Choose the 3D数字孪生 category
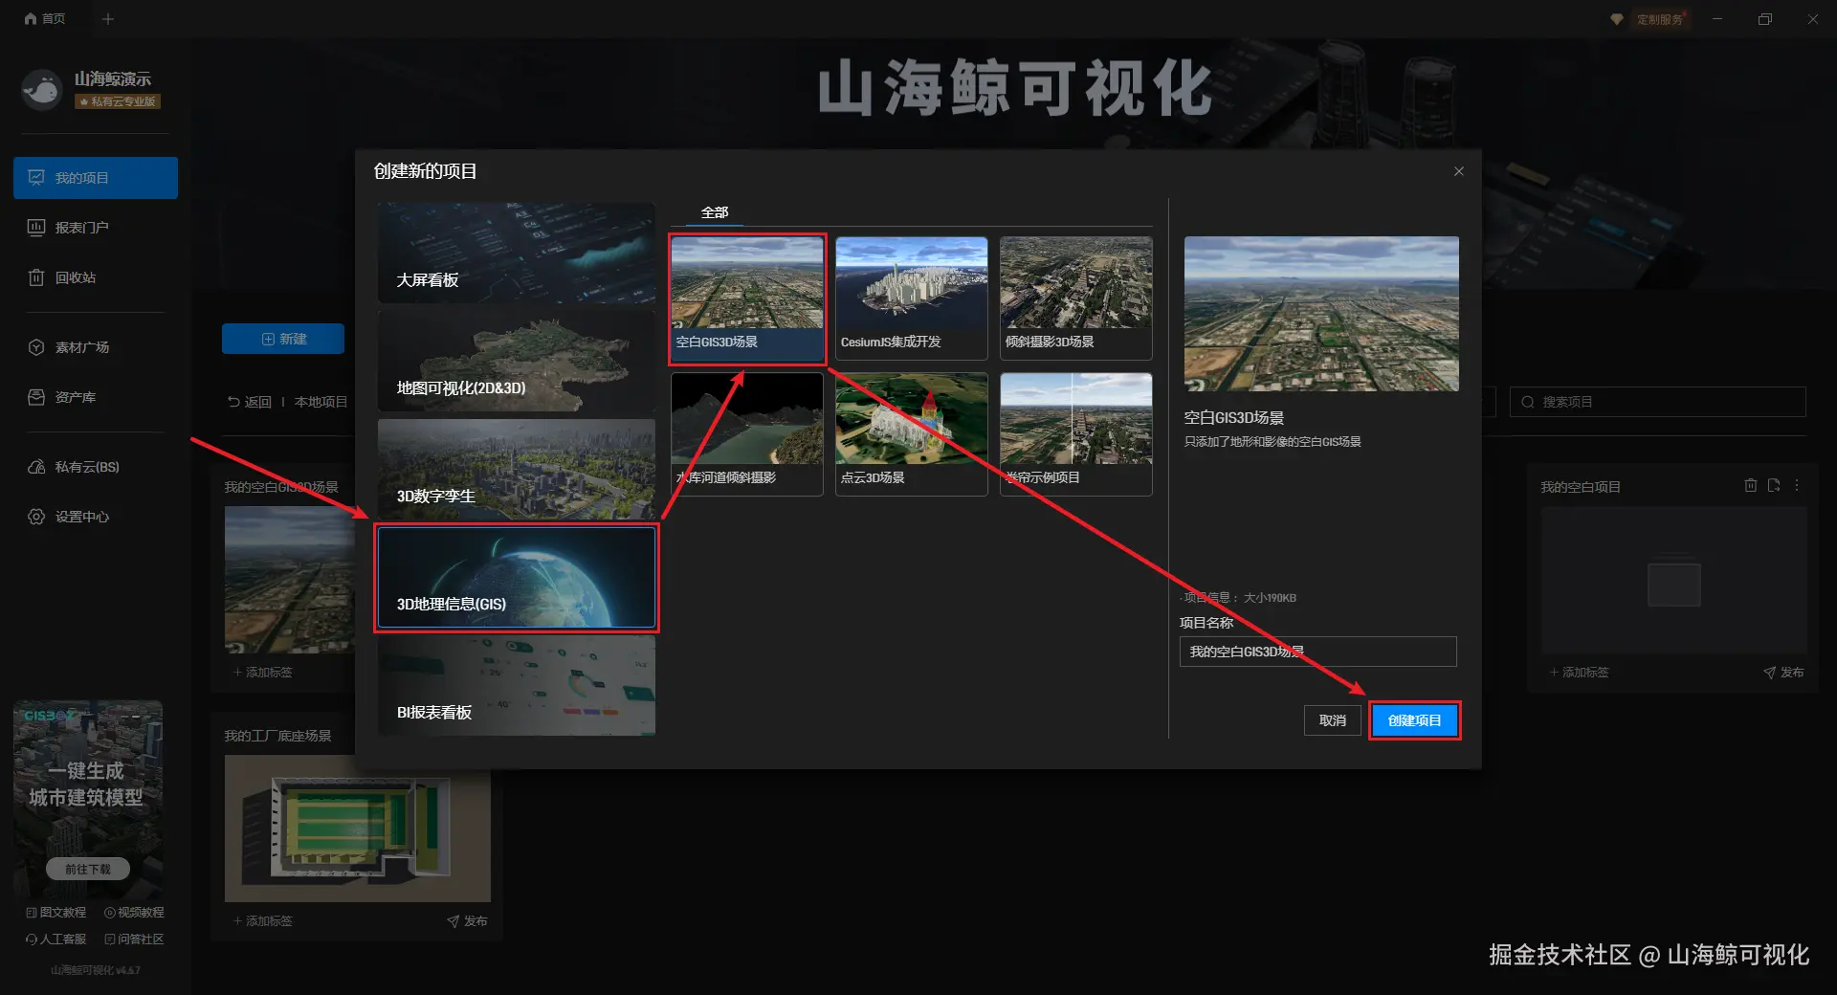 coord(517,470)
